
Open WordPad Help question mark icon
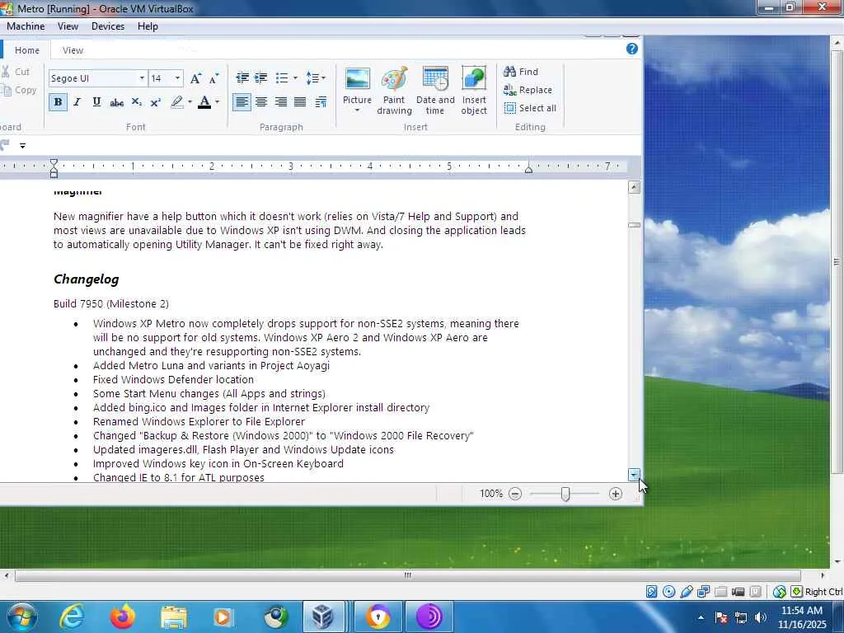click(632, 49)
